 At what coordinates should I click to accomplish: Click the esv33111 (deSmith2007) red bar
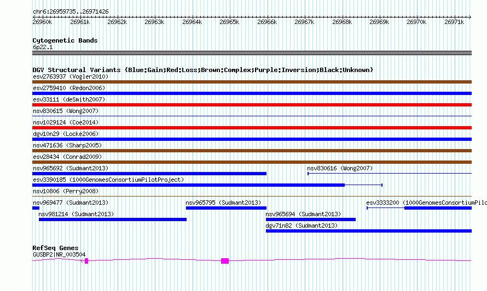pyautogui.click(x=252, y=105)
